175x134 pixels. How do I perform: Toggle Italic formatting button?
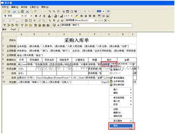[x=40, y=16]
